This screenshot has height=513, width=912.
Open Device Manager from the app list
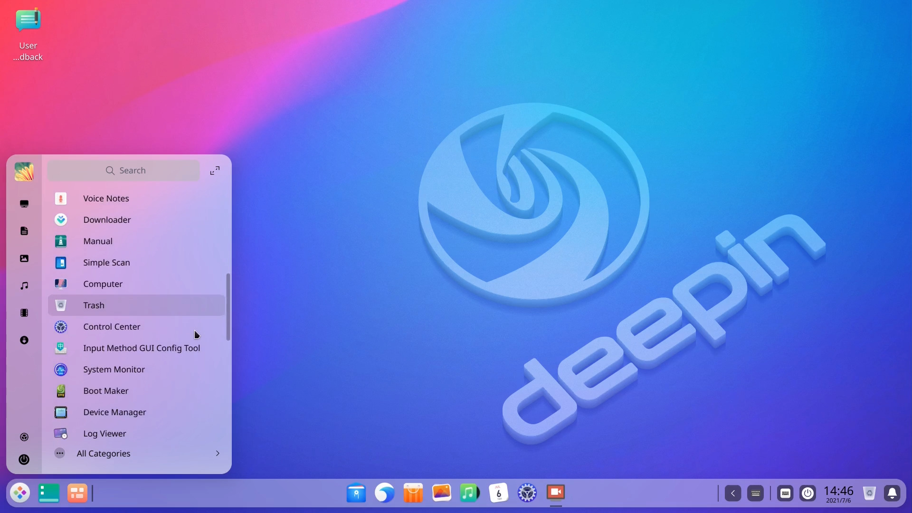[x=115, y=412]
